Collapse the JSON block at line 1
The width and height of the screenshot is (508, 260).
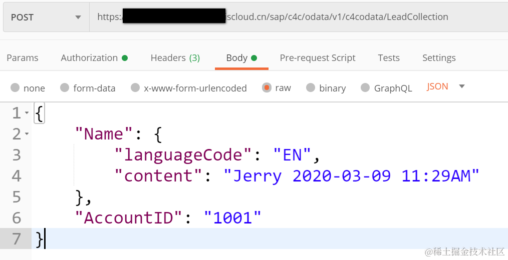click(x=27, y=113)
